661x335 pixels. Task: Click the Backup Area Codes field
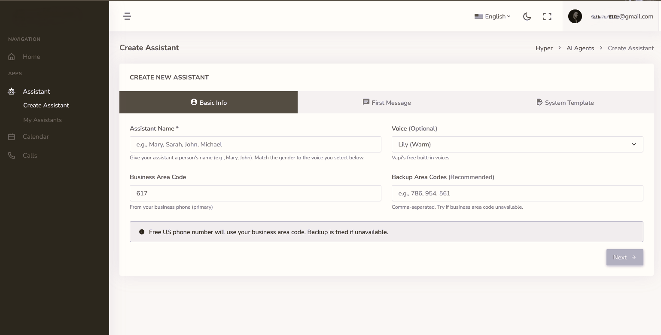517,193
